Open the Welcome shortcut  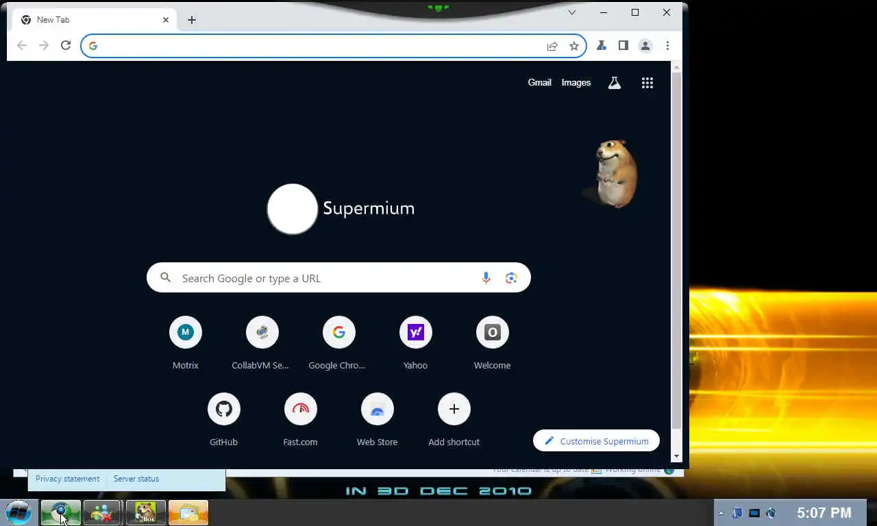(x=492, y=342)
